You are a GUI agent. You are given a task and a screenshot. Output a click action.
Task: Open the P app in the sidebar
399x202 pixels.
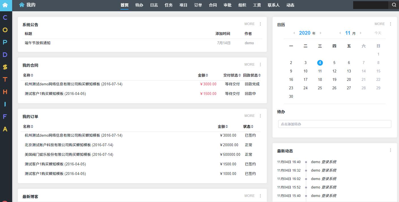(5, 42)
